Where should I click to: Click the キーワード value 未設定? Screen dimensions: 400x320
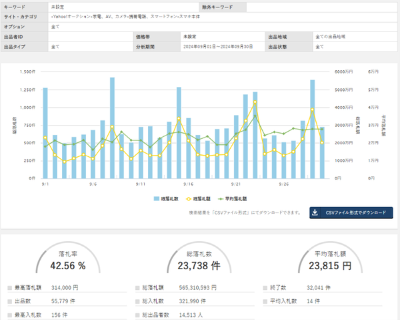57,7
